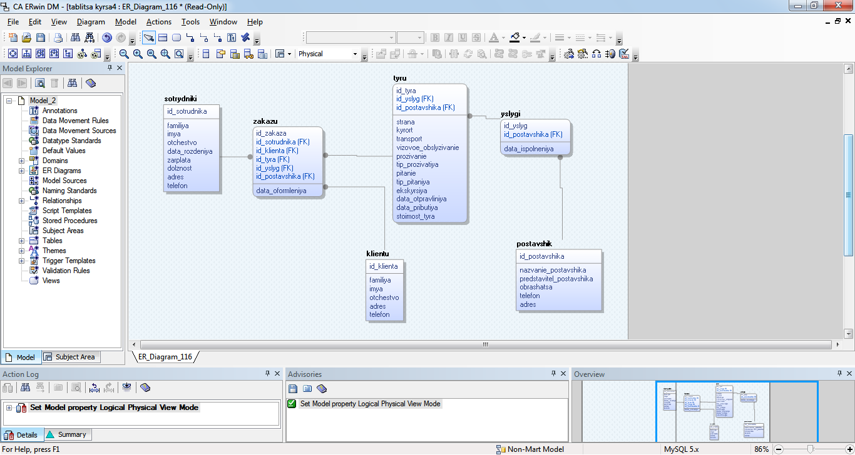Select the ER_Diagram_116 diagram tab
The width and height of the screenshot is (855, 455).
[x=165, y=357]
